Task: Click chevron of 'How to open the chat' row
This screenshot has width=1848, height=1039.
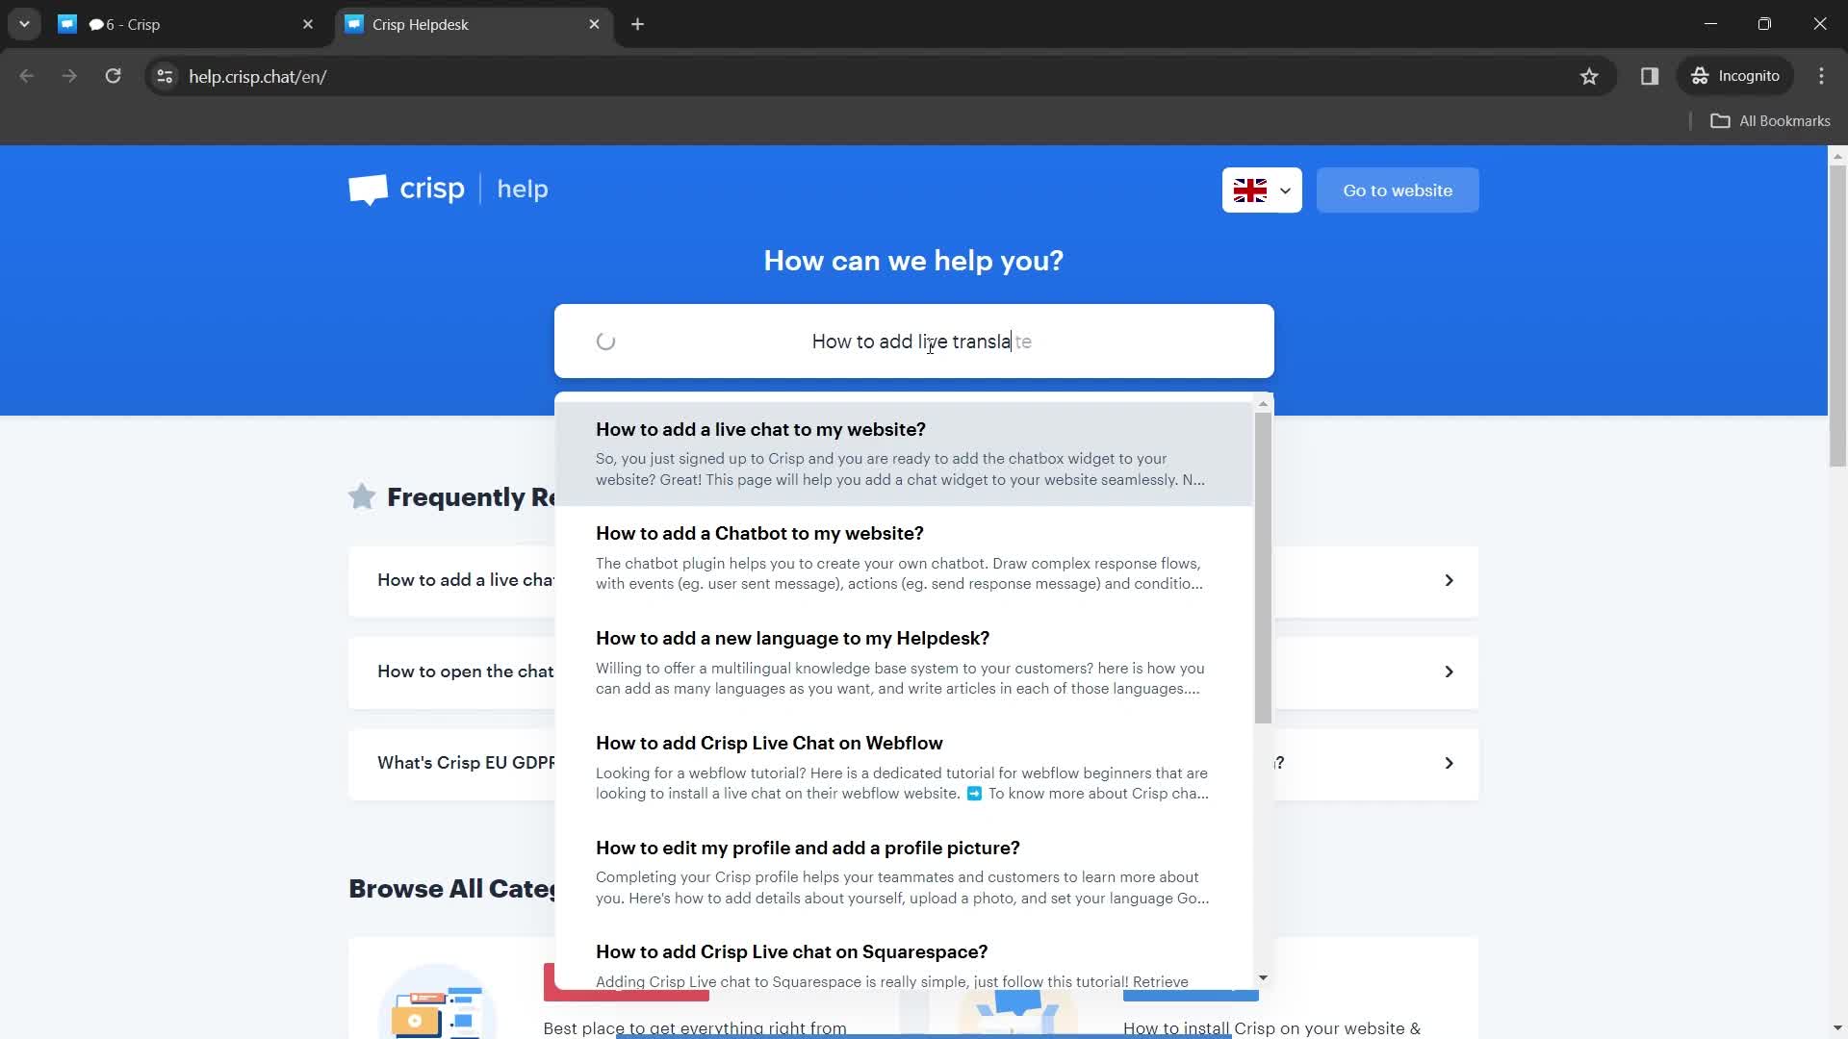Action: tap(1449, 672)
